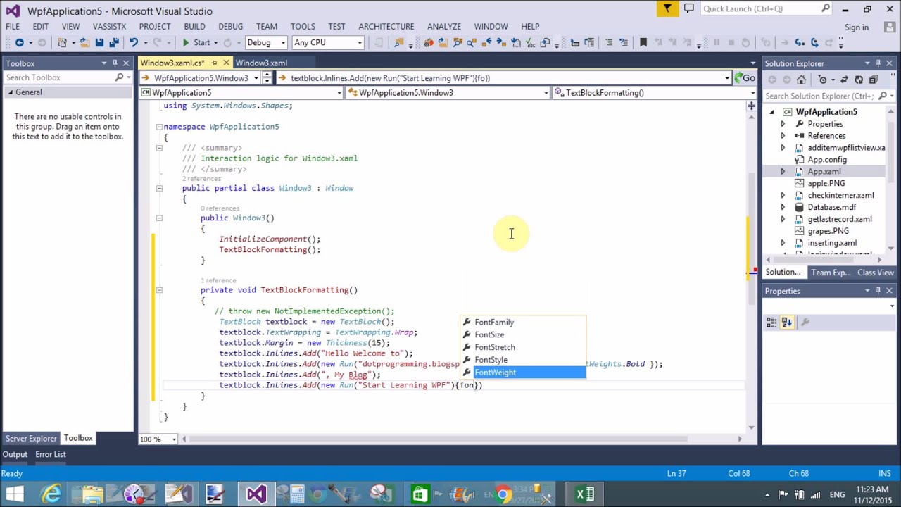Expand the App.xaml tree node
Screen dimensions: 901x507
point(783,172)
